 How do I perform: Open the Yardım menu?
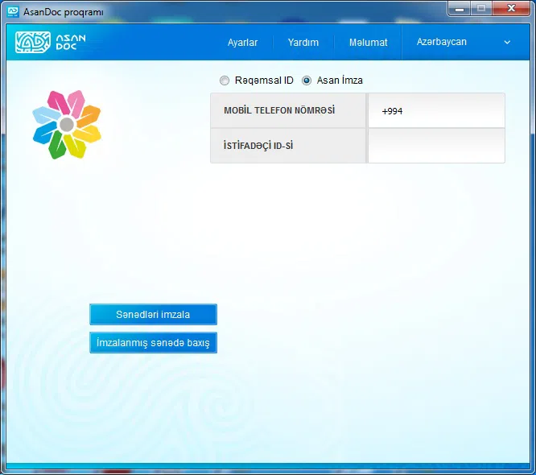point(303,43)
